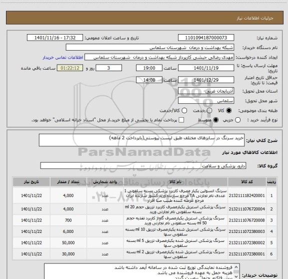288x279 pixels.
Task: Select the خدمت radio button
Action: (209, 111)
